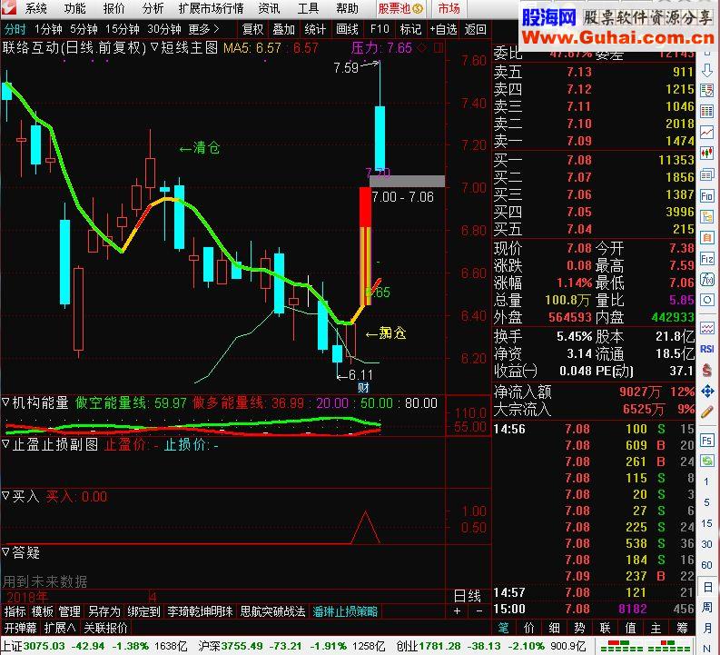Click the red-green market breadth bars icon

(x=645, y=646)
